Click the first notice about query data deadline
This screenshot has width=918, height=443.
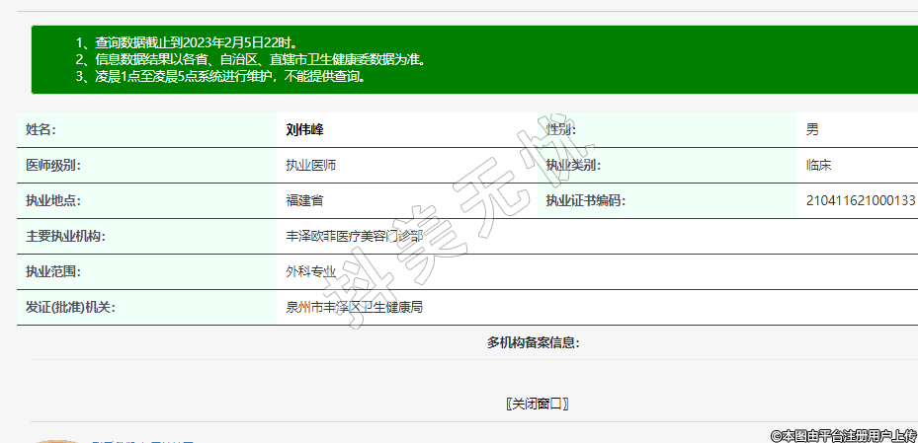(x=186, y=42)
